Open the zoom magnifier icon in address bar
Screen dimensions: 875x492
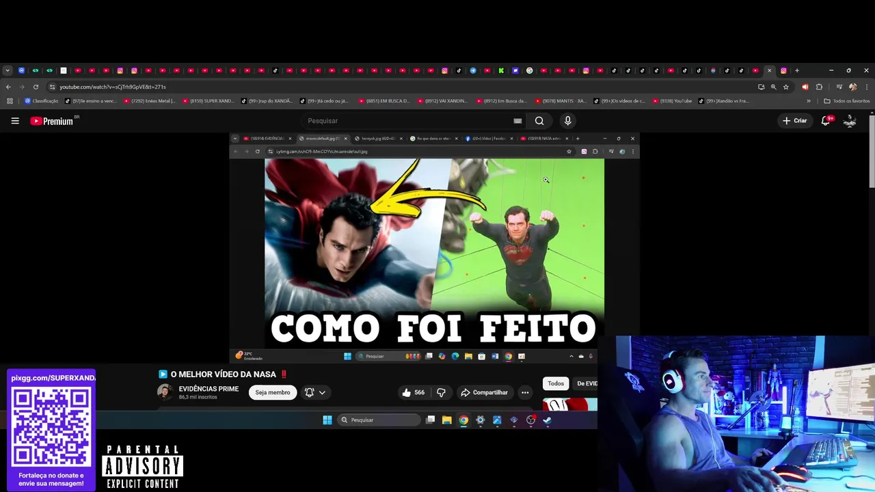tap(774, 87)
